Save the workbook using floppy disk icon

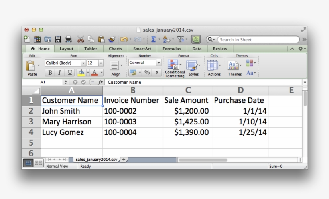(58, 39)
